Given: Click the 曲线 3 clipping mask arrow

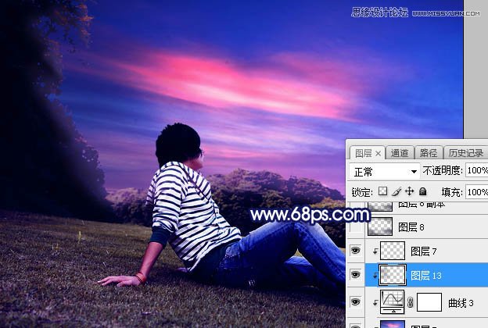Looking at the screenshot, I should 375,302.
